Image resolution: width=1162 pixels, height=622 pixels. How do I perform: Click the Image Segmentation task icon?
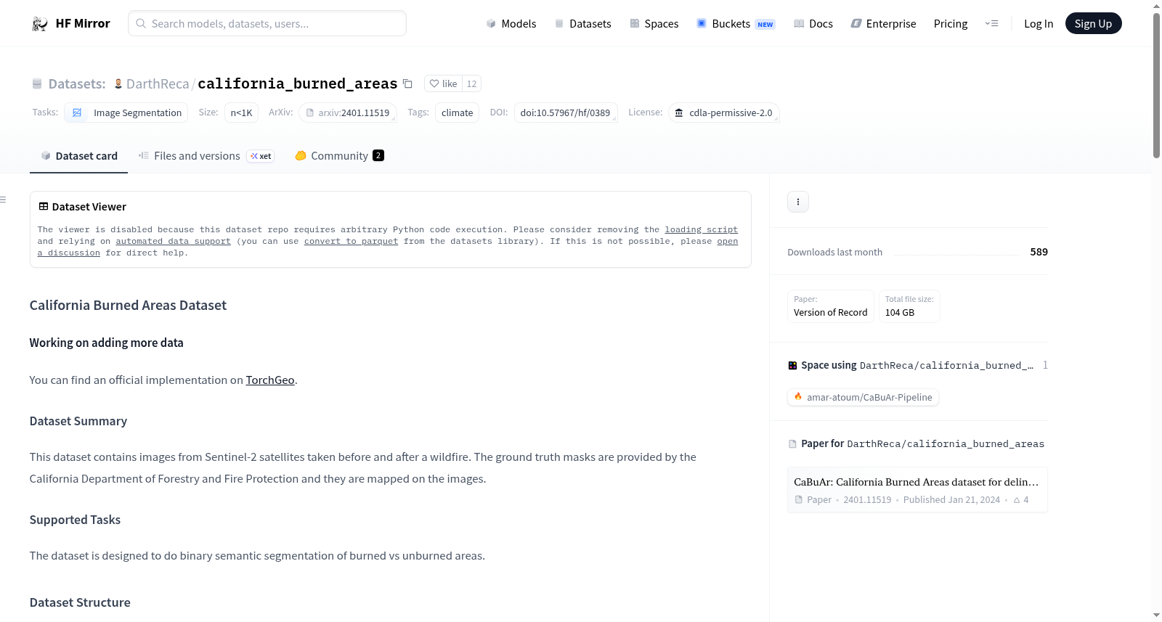[77, 112]
